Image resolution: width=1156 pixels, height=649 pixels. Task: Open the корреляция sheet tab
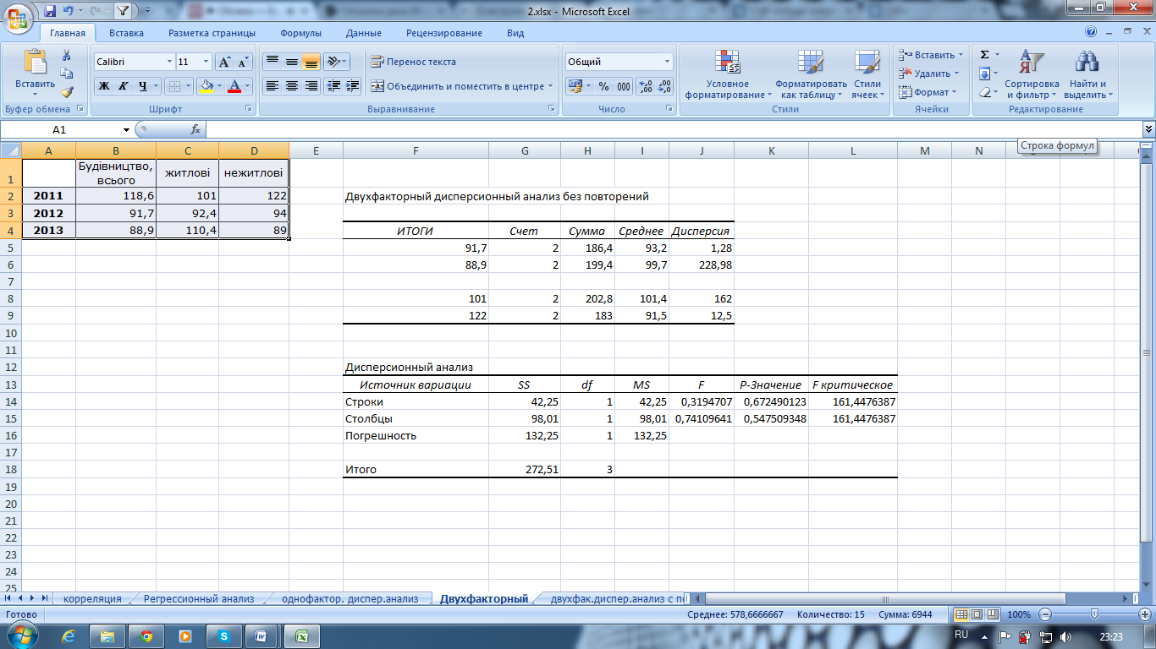click(x=92, y=598)
